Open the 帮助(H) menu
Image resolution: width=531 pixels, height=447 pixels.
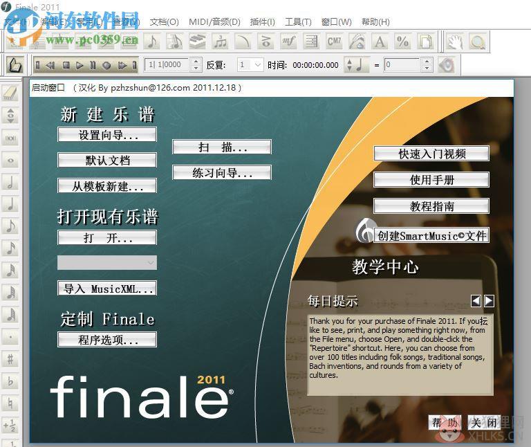click(x=375, y=22)
